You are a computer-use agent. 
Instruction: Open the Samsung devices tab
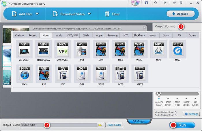point(113,35)
